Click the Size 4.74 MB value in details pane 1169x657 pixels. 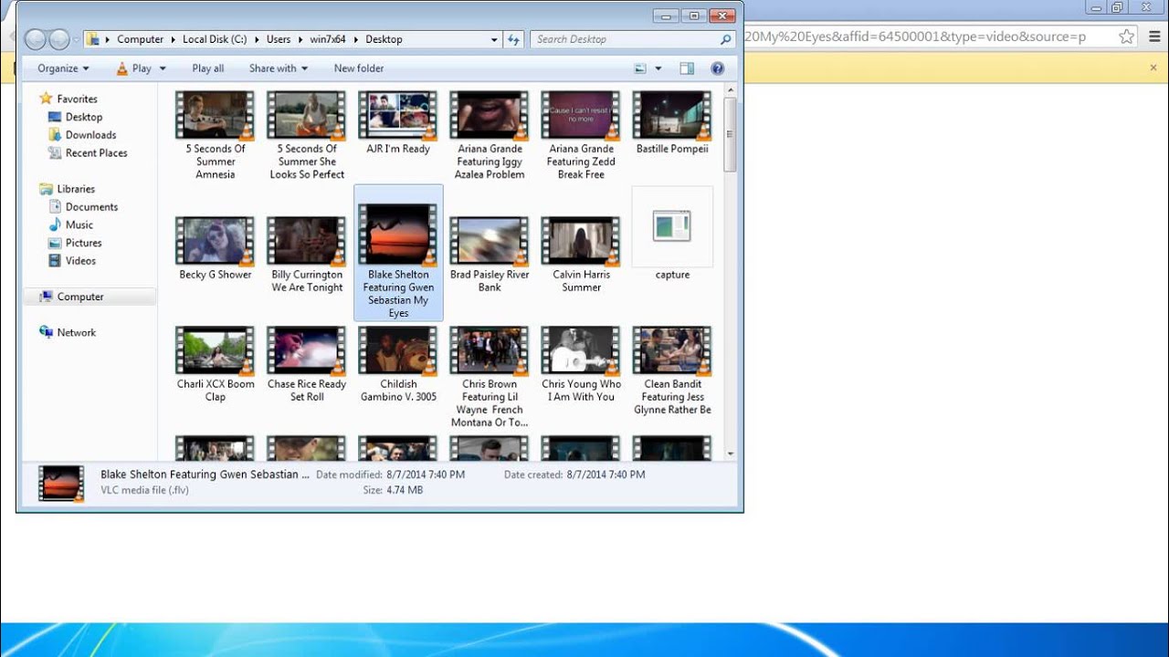click(405, 490)
